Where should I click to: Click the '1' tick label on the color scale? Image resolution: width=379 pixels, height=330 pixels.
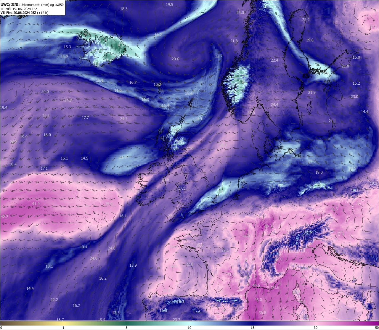click(63, 328)
